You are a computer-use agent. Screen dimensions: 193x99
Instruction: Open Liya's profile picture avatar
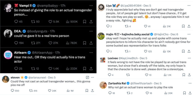point(101,7)
